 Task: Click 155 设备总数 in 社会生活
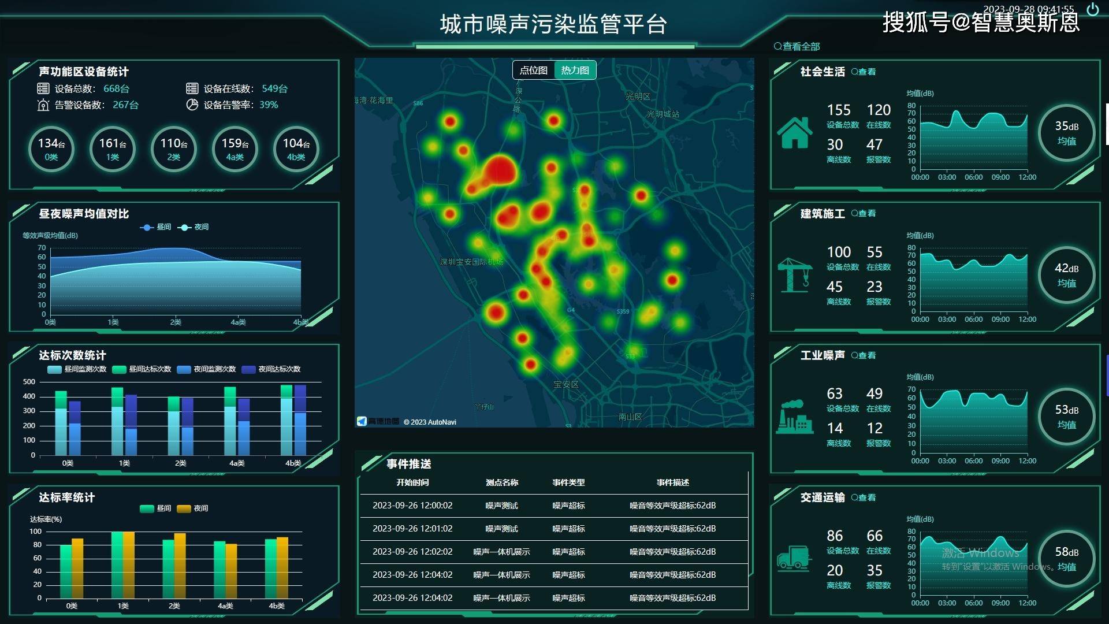pyautogui.click(x=842, y=116)
